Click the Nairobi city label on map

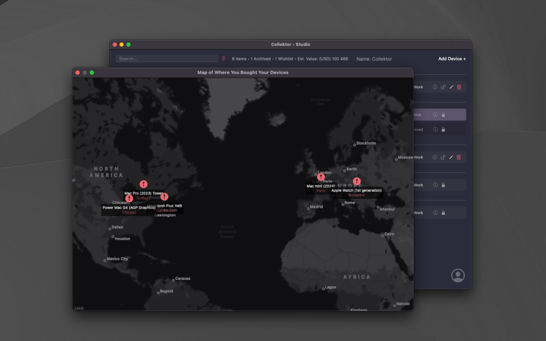point(403,304)
